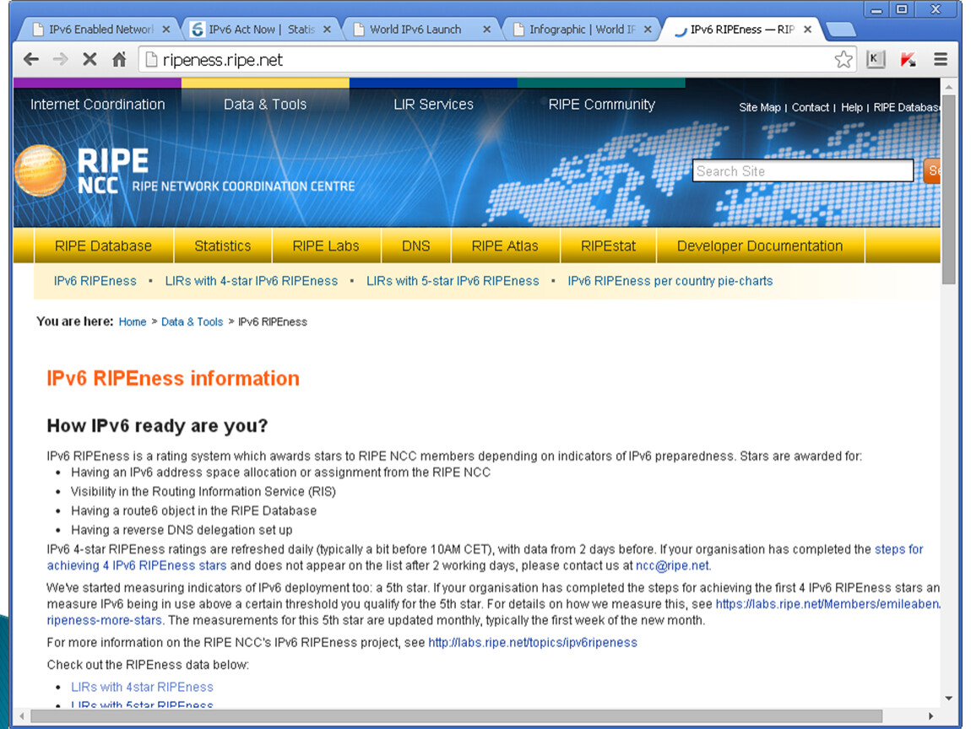This screenshot has height=729, width=971.
Task: Bookmark this page with the star icon
Action: (x=843, y=60)
